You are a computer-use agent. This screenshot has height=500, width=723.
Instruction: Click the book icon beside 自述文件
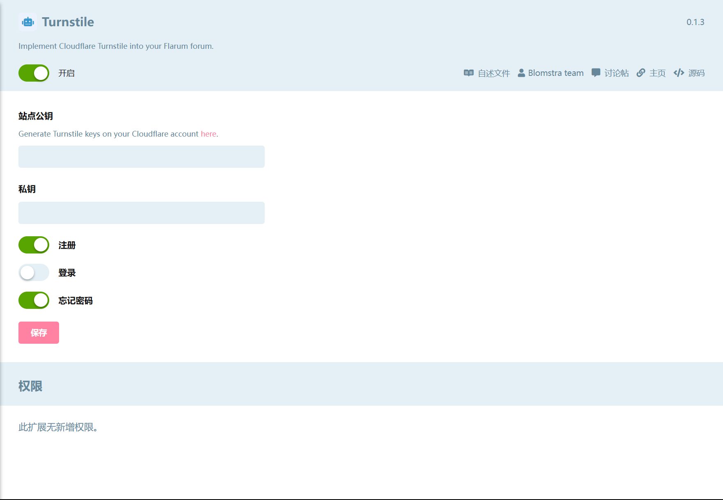469,73
